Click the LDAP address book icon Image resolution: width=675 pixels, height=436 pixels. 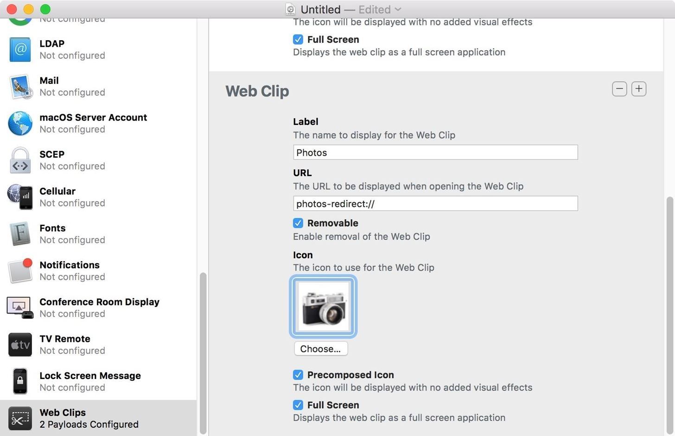(x=20, y=50)
